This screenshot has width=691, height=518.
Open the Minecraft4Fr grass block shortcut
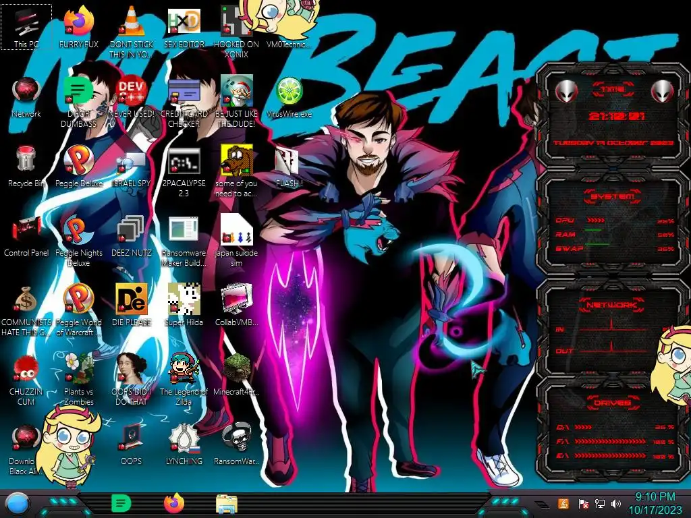[236, 374]
